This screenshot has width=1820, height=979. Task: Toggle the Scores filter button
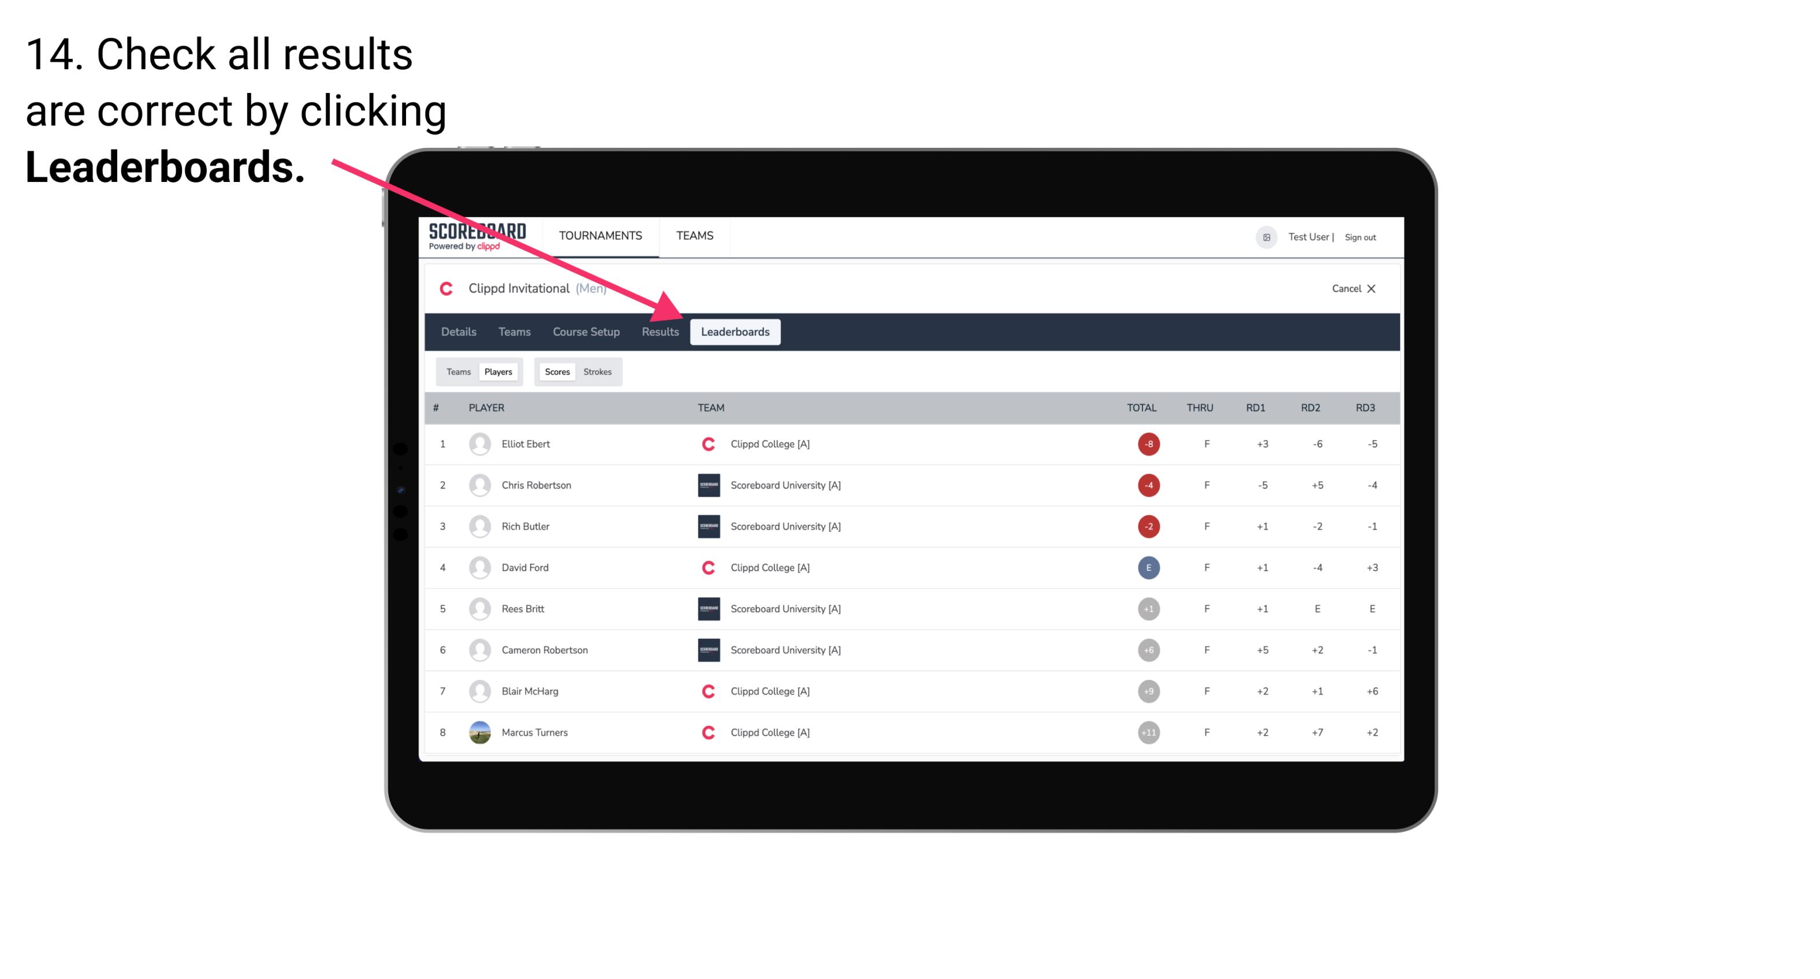tap(556, 371)
